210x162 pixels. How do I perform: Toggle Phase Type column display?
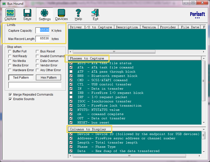tap(71, 147)
